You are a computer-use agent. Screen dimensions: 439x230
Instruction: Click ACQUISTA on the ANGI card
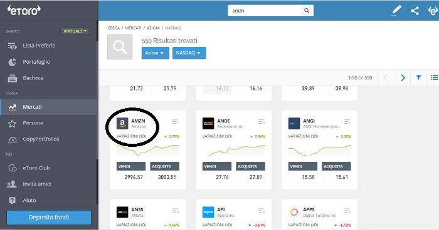pyautogui.click(x=337, y=166)
